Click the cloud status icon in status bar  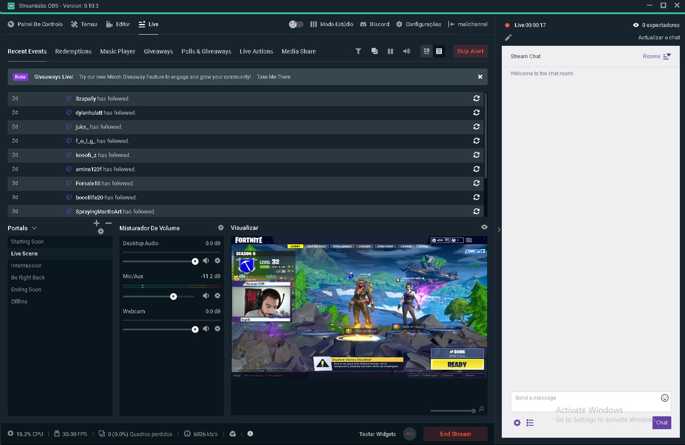click(232, 434)
